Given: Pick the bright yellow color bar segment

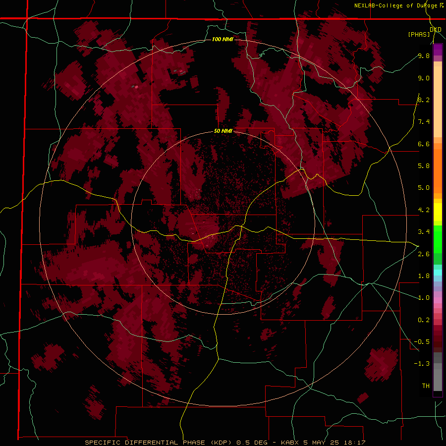Looking at the screenshot, I should [x=438, y=212].
